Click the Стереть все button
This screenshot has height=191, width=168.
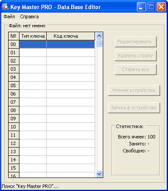point(136,69)
